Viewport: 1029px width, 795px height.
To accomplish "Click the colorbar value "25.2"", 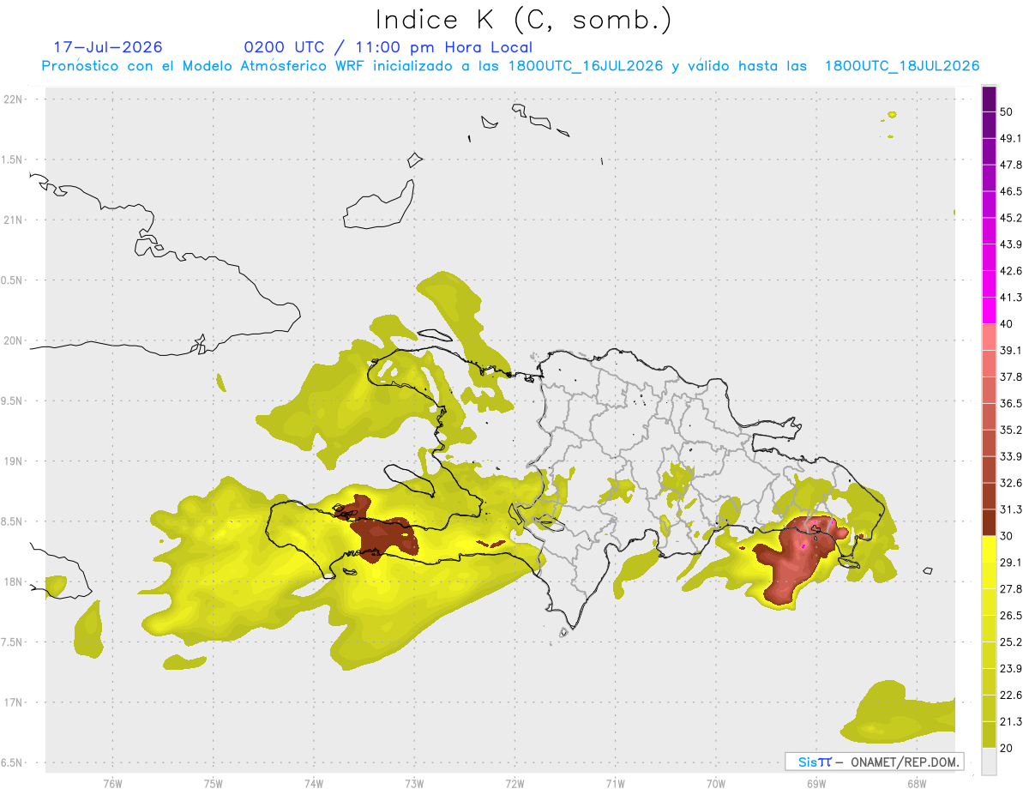I will pos(1011,642).
